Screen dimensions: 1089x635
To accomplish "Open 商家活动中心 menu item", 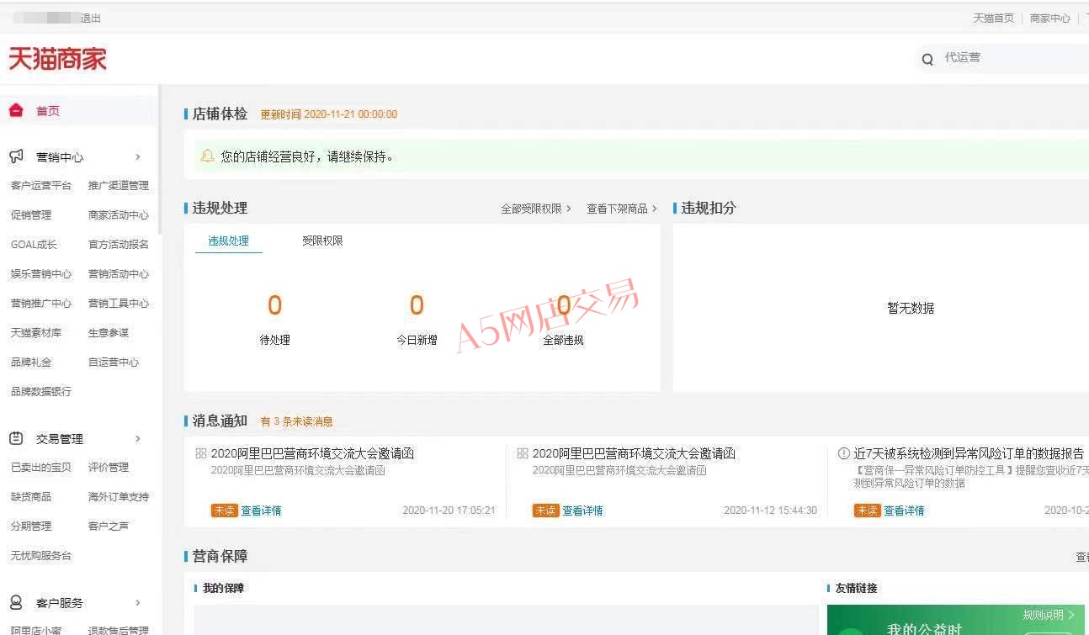I will [x=119, y=214].
